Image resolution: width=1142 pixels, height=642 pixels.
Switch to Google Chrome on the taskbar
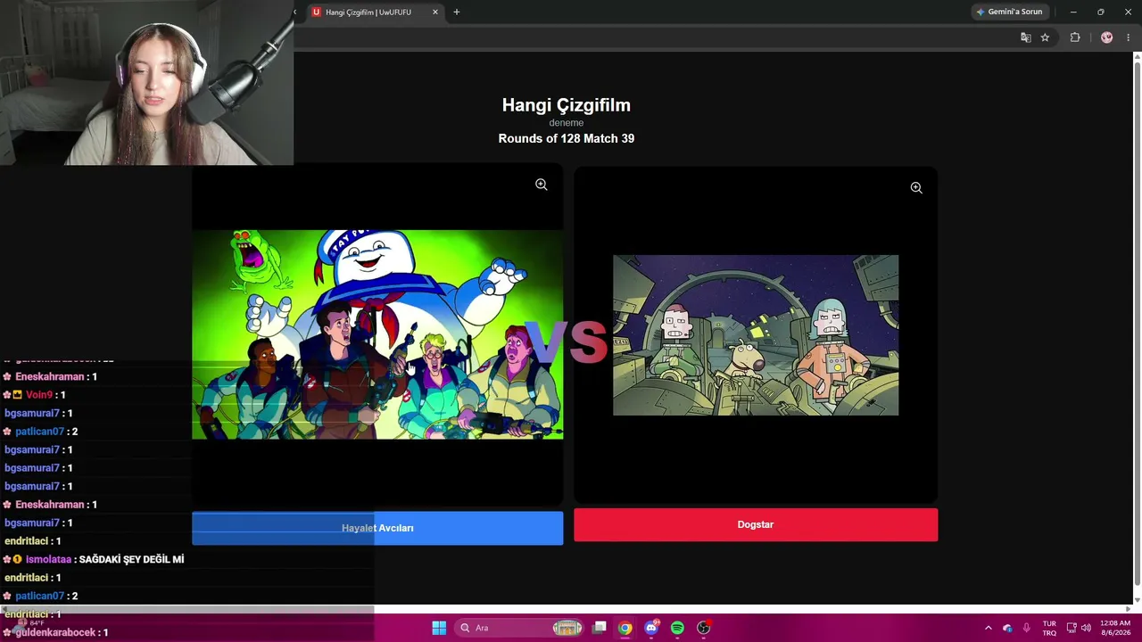(x=625, y=628)
